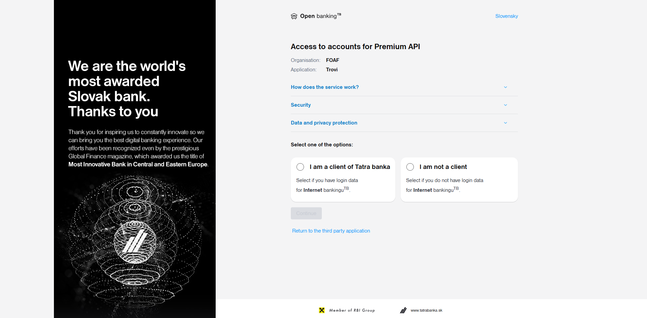Visit the www.tatrabanka.sk link
This screenshot has width=647, height=318.
point(426,310)
